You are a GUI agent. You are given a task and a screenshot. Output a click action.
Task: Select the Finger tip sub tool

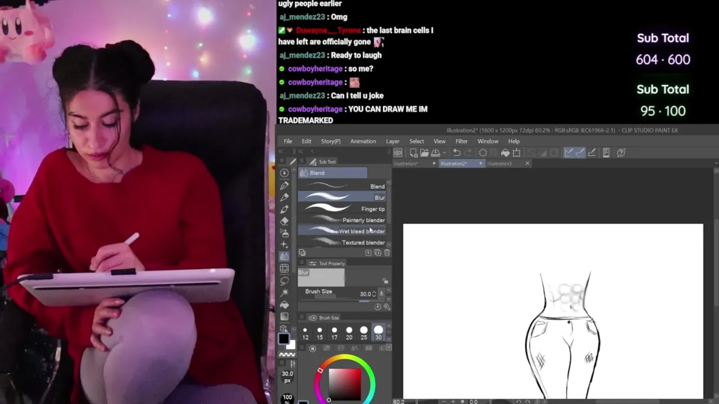tap(342, 209)
